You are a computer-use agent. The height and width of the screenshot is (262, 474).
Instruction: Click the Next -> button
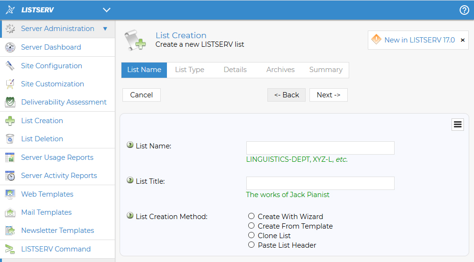click(329, 95)
